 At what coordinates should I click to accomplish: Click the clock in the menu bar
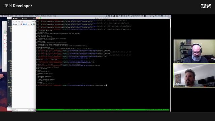pos(134,16)
